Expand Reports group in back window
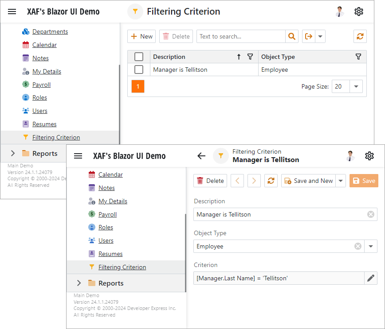Viewport: 385px width, 329px height. [13, 154]
